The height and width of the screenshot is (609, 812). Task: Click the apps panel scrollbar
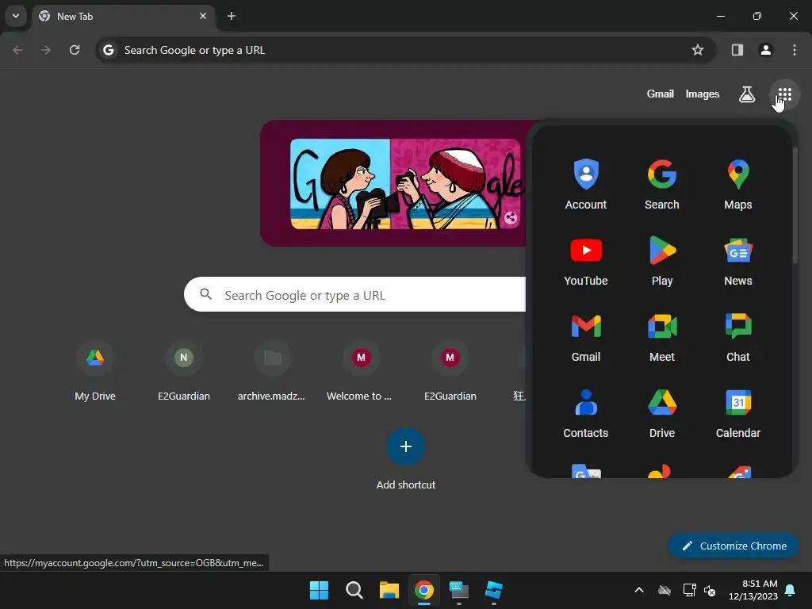click(x=795, y=205)
